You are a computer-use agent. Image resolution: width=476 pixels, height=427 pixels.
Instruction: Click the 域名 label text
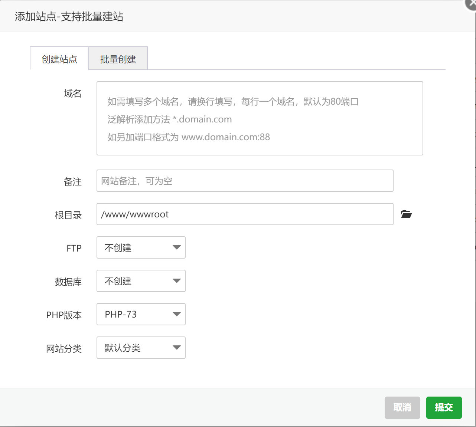click(73, 93)
